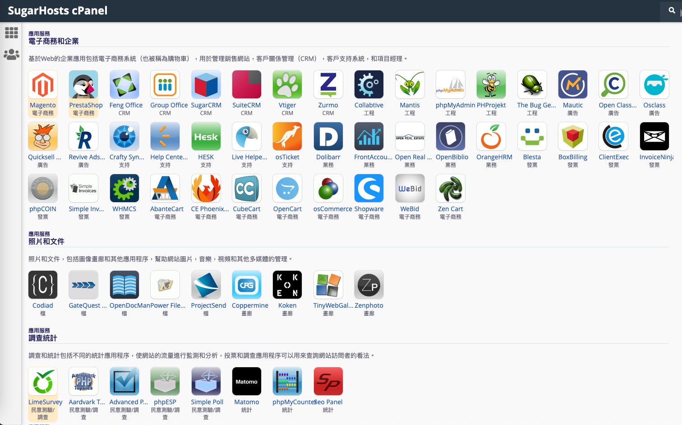Open the ProjectSend icon
Viewport: 682px width, 425px height.
click(206, 285)
